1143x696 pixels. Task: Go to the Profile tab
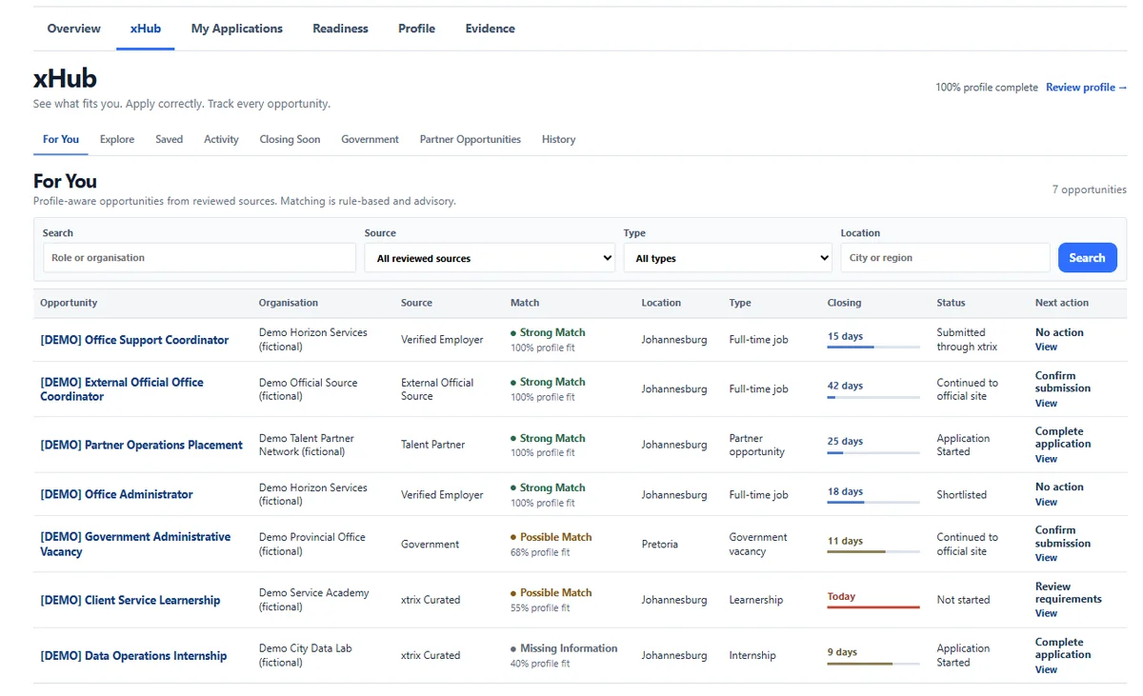pos(416,29)
